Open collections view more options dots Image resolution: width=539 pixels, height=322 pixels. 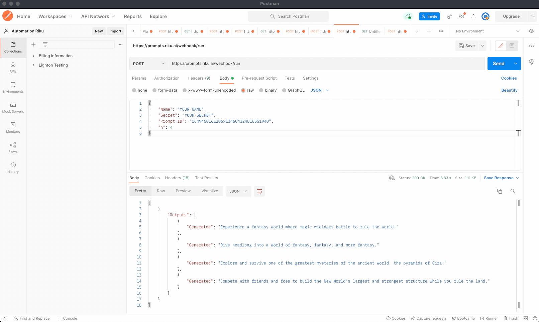[x=120, y=44]
